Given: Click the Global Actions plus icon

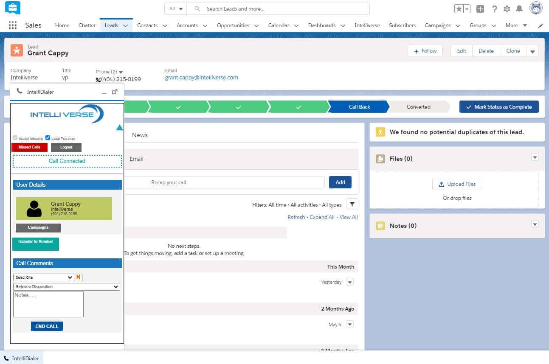Looking at the screenshot, I should click(x=480, y=8).
